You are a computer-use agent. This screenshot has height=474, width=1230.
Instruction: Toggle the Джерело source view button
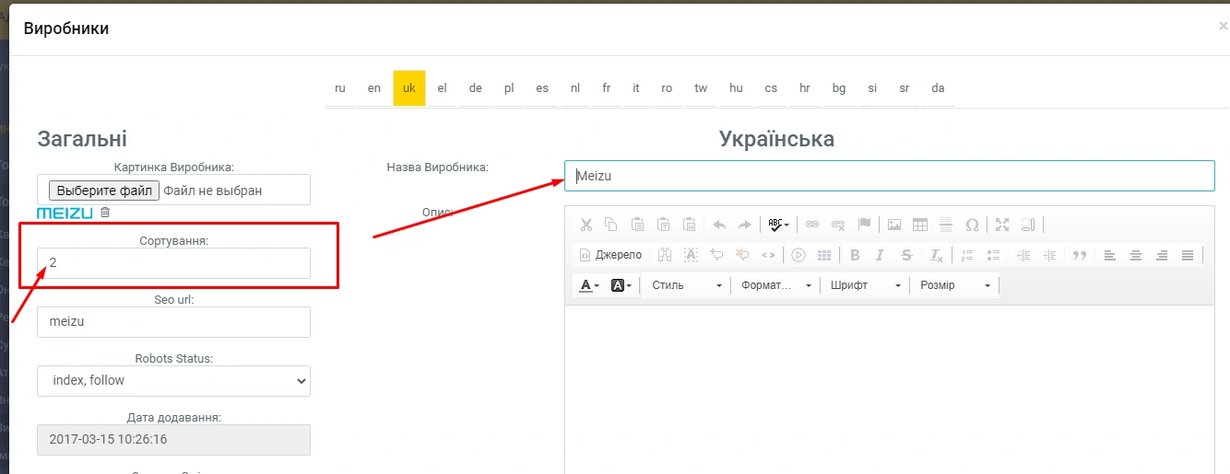pos(609,255)
